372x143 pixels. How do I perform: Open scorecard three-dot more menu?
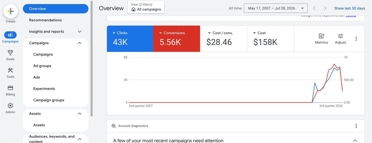(x=356, y=39)
